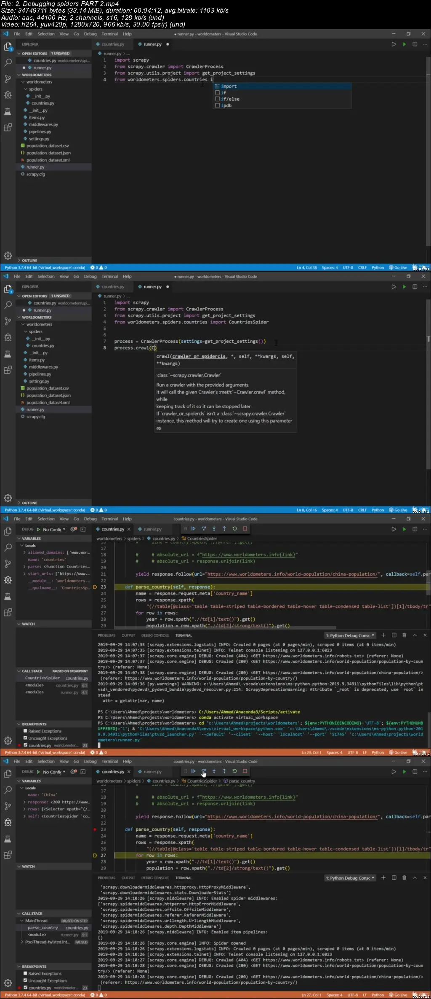The width and height of the screenshot is (431, 999).
Task: Close terminal panel in the paused-on-breakpoint frame
Action: coord(425,635)
